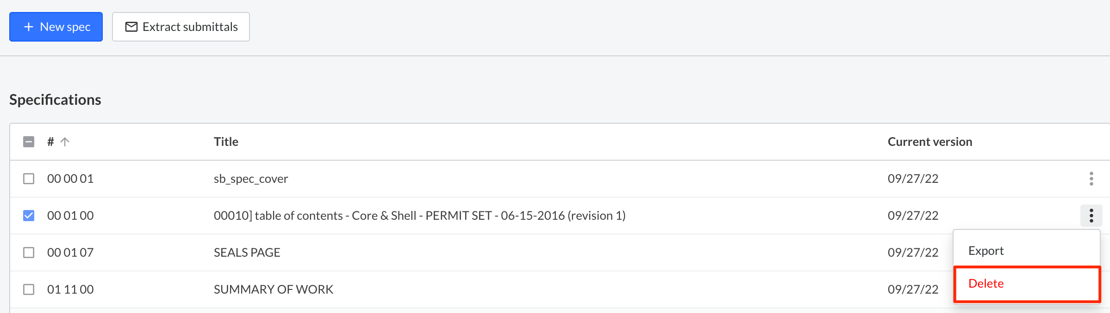1110x313 pixels.
Task: Select the checkbox for SEALS PAGE
Action: 29,253
